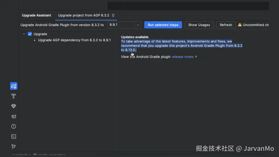Click the Upgrade Android Gradle Plugin label
Screen dimensions: 279x157
click(x=62, y=25)
